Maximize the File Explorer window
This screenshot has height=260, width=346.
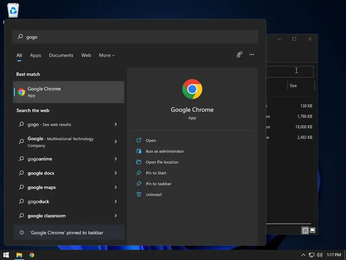click(294, 39)
